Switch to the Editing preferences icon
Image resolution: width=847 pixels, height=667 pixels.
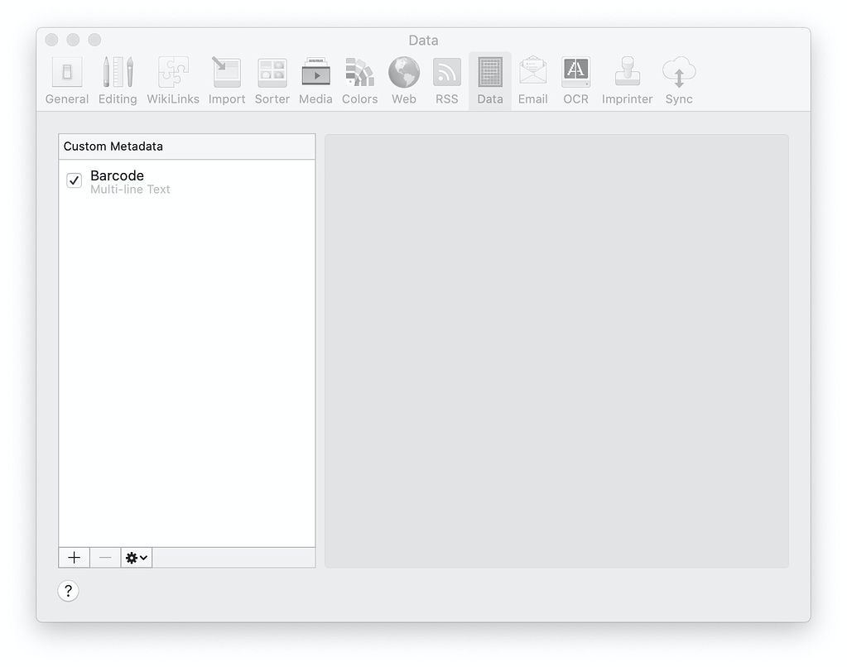(x=117, y=79)
